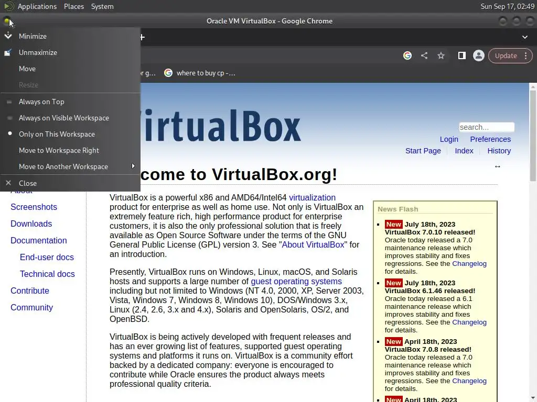Click the desktop menu logo beside Applications
The height and width of the screenshot is (402, 537).
point(8,6)
